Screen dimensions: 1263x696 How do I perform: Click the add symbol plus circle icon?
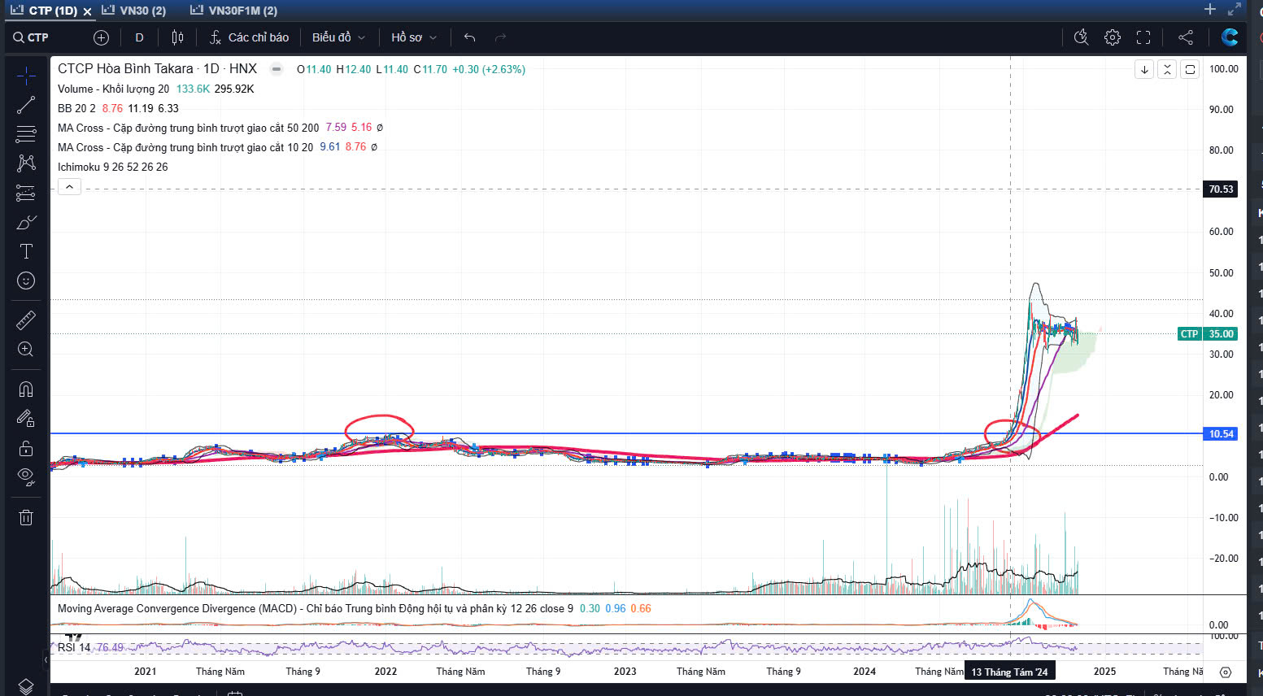[101, 37]
